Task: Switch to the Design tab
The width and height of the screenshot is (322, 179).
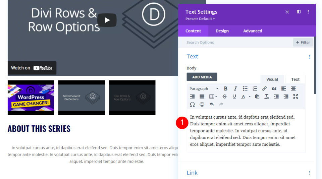Action: 222,31
